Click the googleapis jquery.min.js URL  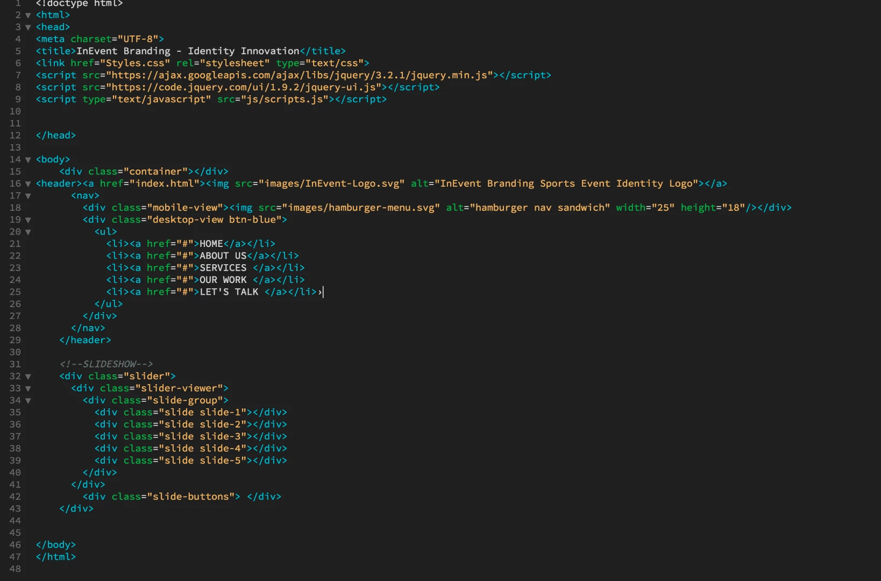(299, 75)
